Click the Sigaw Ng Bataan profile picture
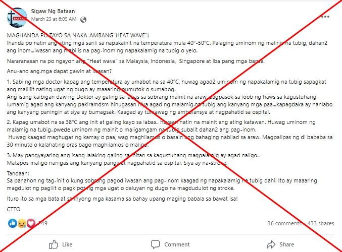342x252 pixels. 17,18
